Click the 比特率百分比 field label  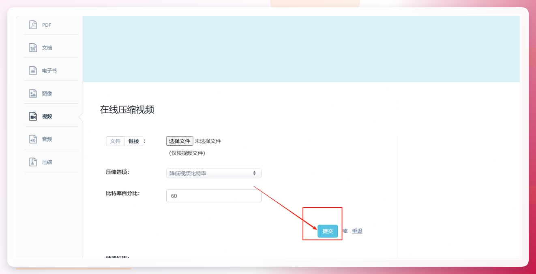[123, 193]
